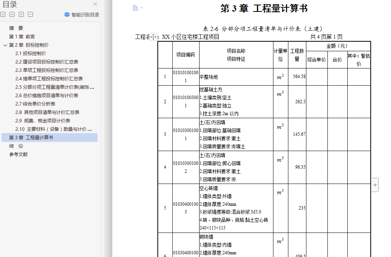Image resolution: width=391 pixels, height=257 pixels.
Task: Click the 1.回填部位:房心回填 text
Action: (x=220, y=163)
